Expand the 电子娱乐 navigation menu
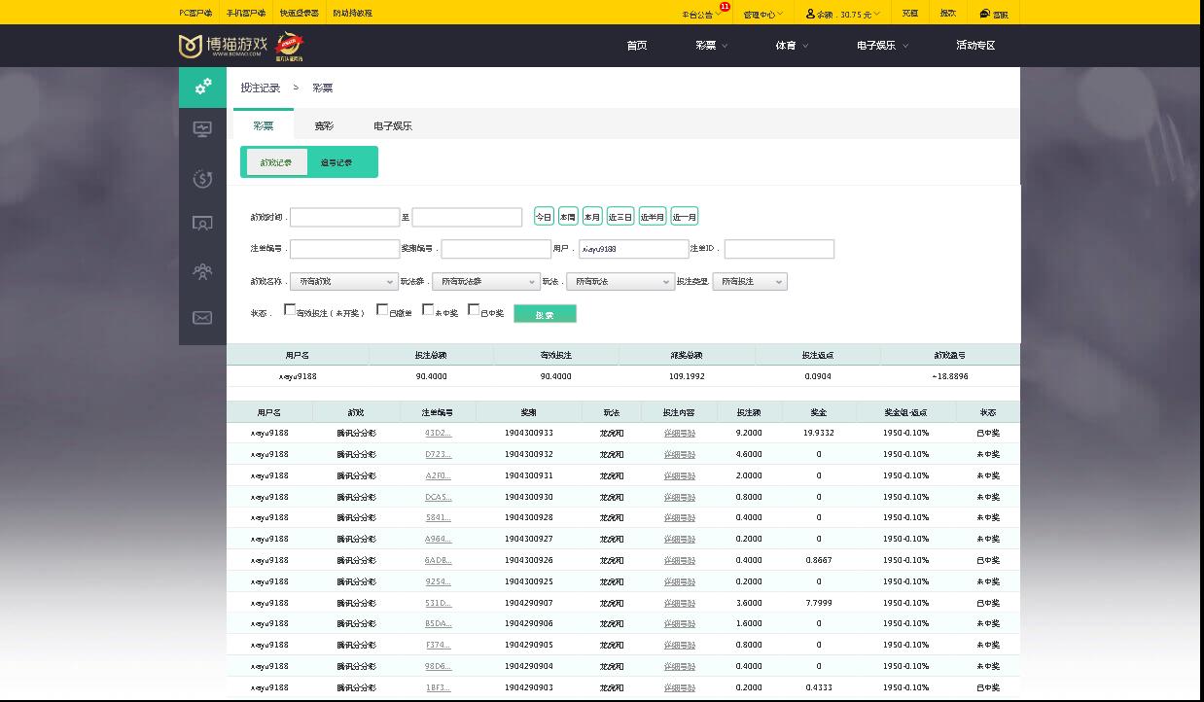The image size is (1204, 702). 883,46
